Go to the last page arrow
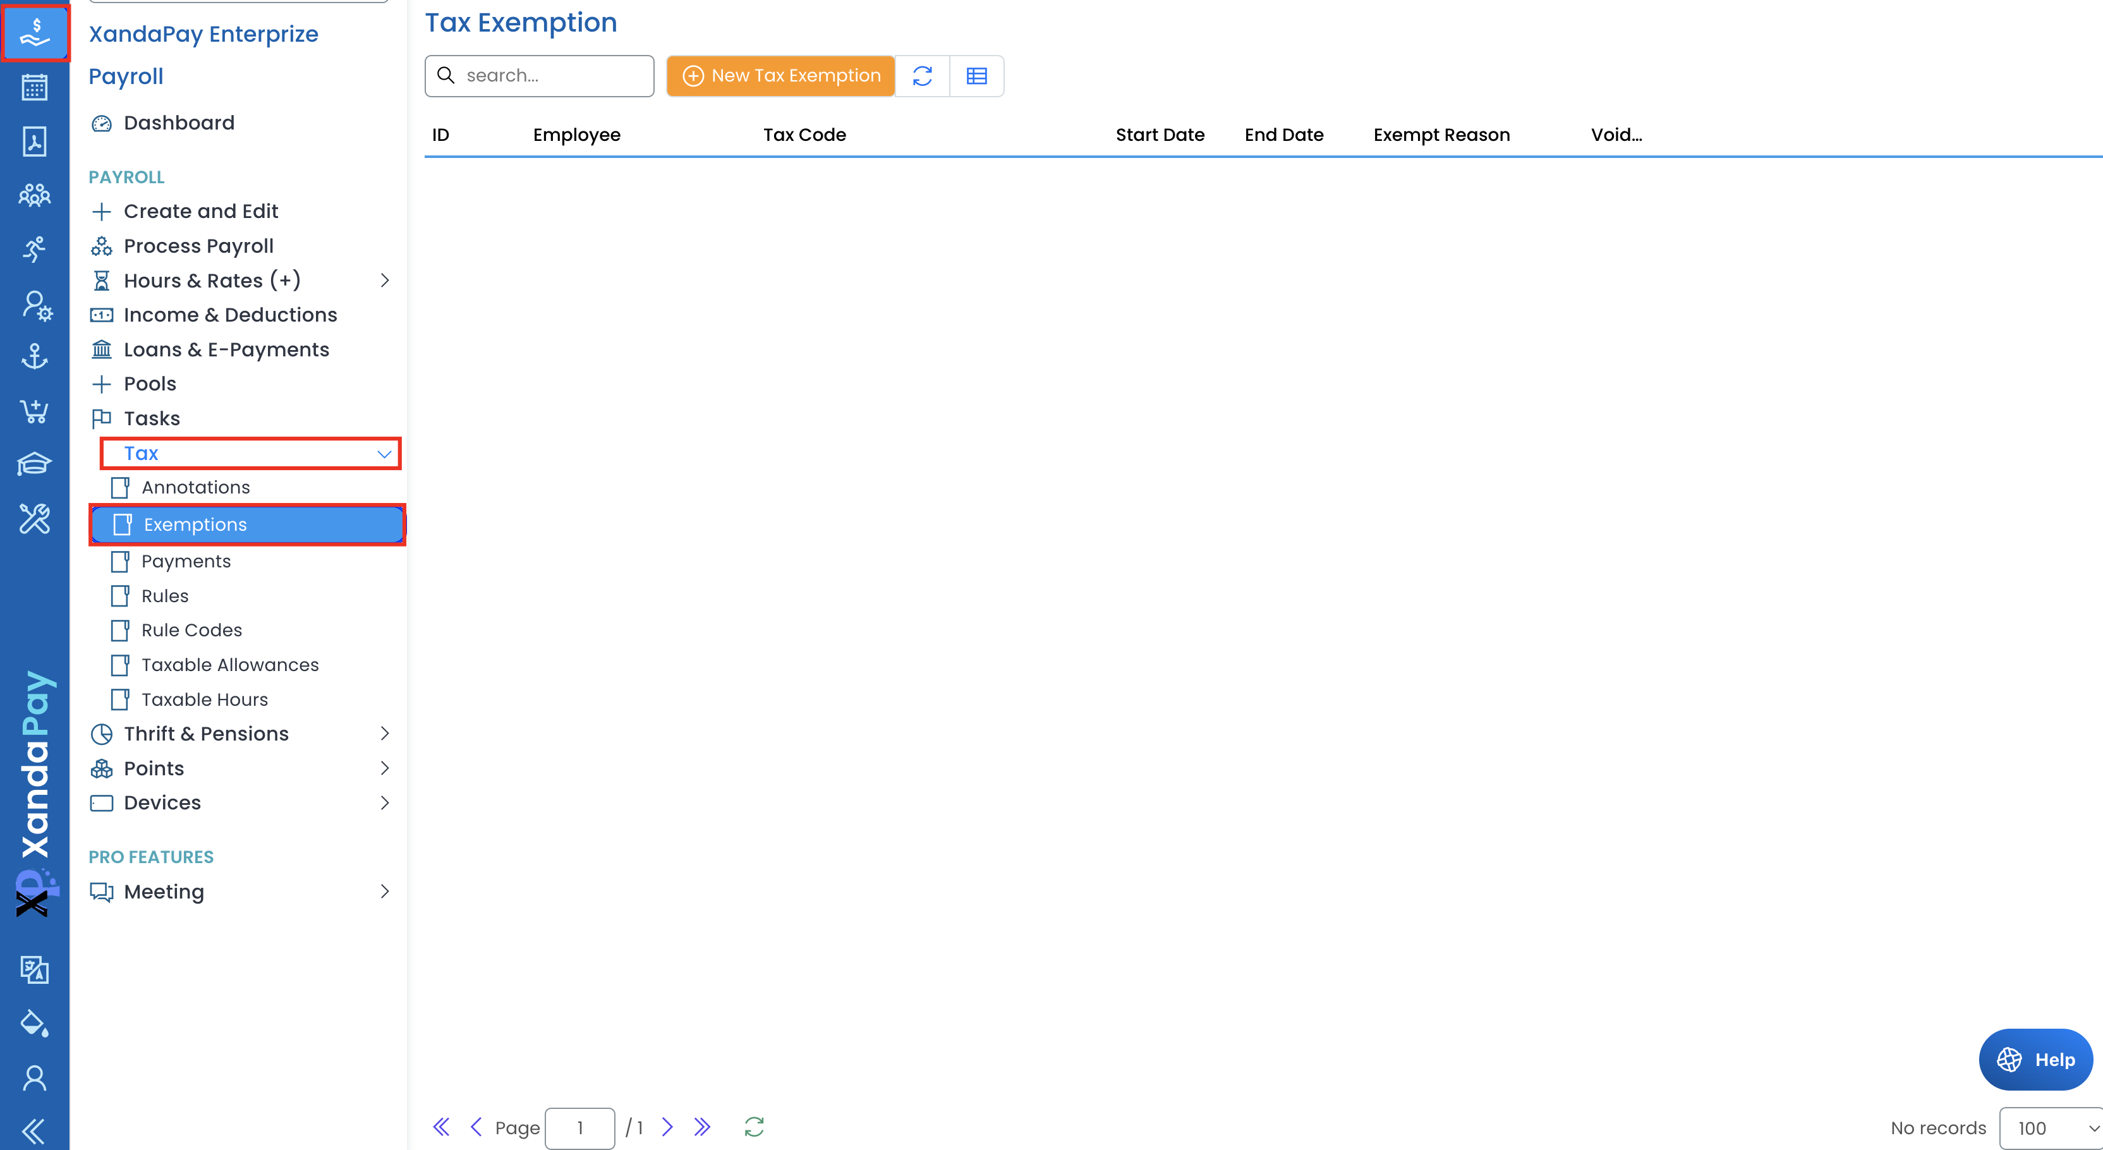2103x1150 pixels. (702, 1127)
